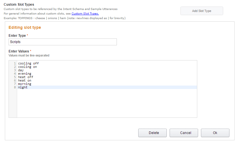Image resolution: width=238 pixels, height=144 pixels.
Task: Click the "Editing slot type" heading
Action: coord(25,28)
